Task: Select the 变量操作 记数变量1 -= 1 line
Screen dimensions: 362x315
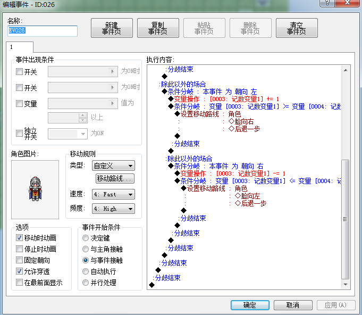Action: (x=230, y=173)
